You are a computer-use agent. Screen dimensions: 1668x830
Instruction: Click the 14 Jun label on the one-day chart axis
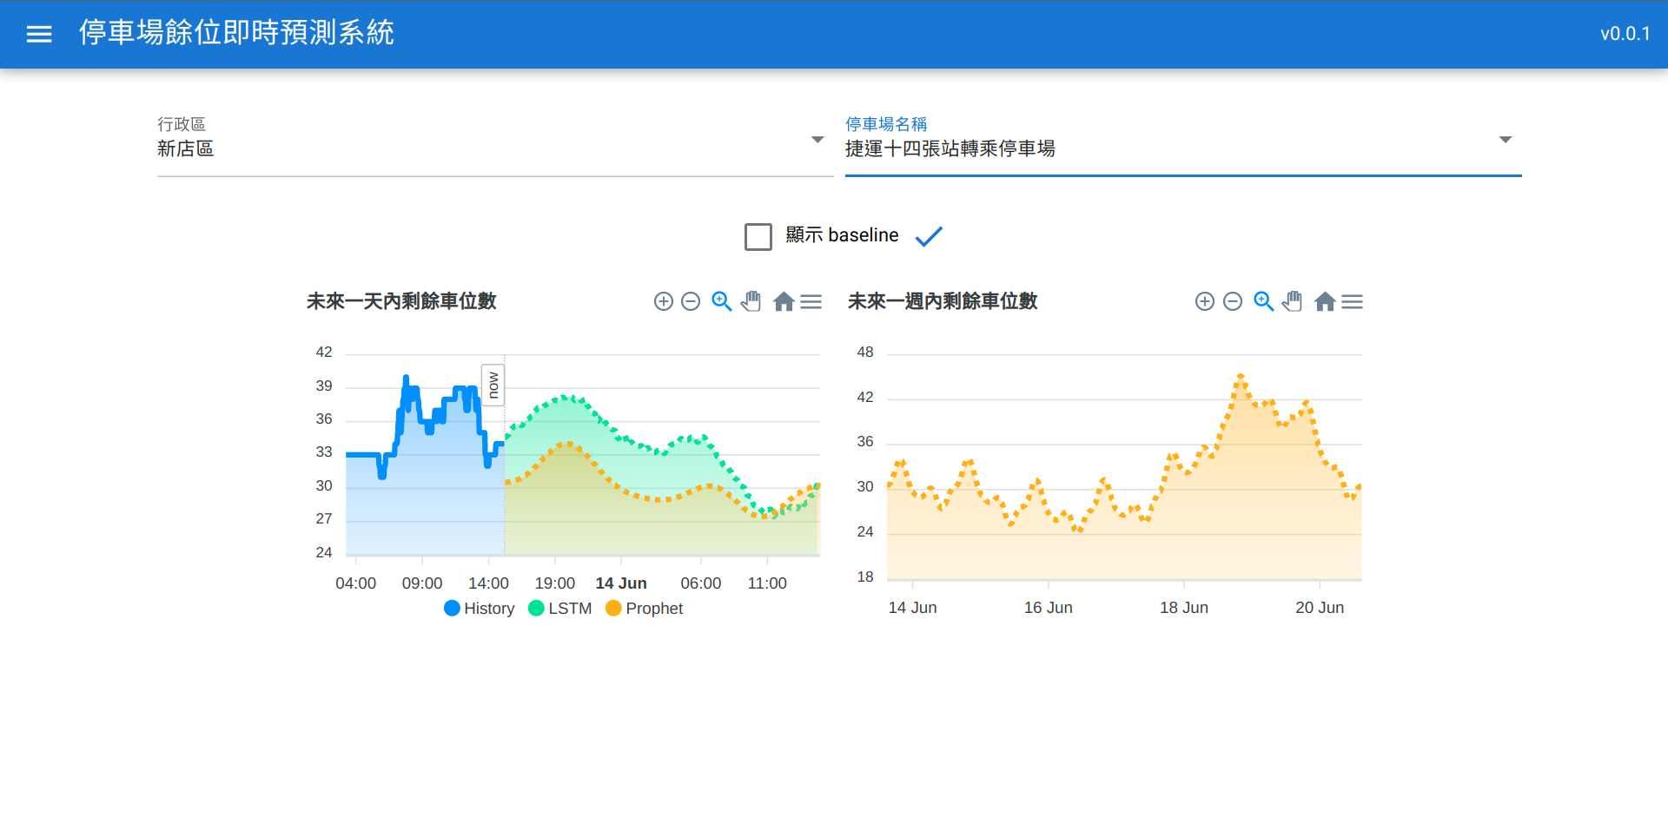point(621,583)
